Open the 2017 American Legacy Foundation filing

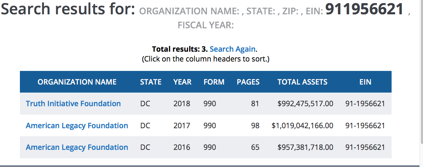coord(77,125)
